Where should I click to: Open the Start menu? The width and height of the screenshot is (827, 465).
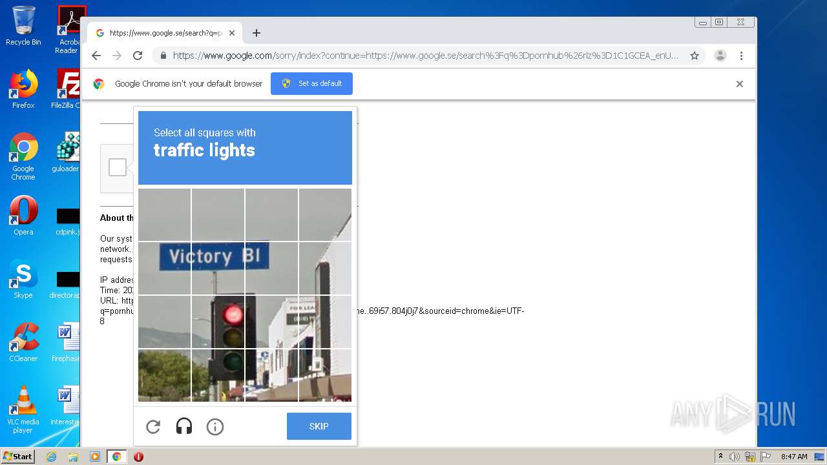tap(17, 457)
